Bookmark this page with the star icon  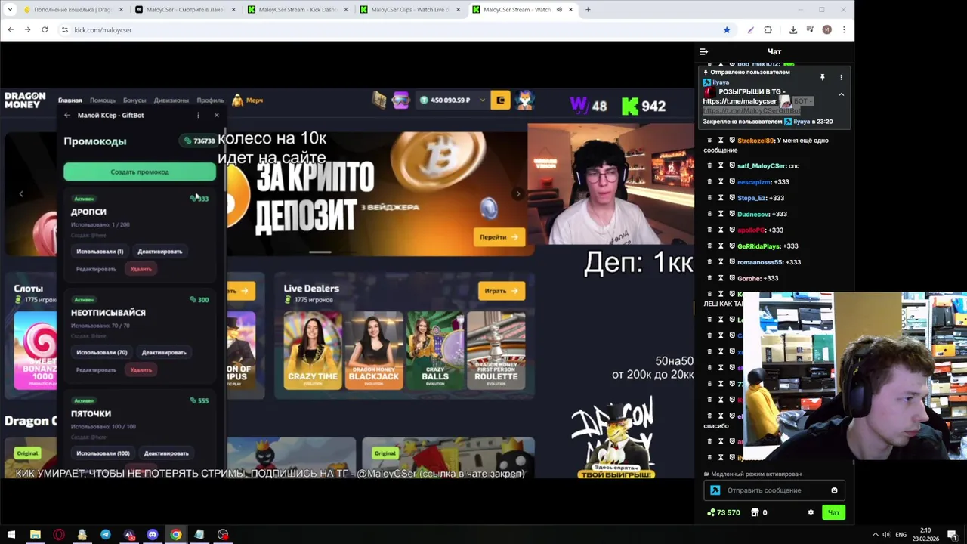click(x=727, y=29)
